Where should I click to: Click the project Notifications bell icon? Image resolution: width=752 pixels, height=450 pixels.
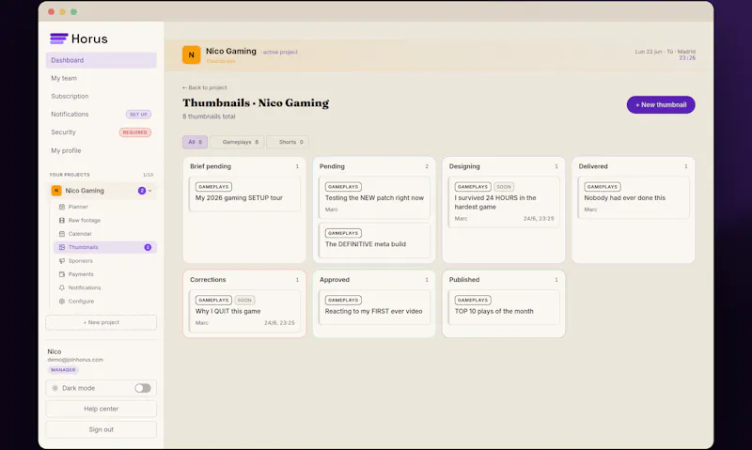62,287
